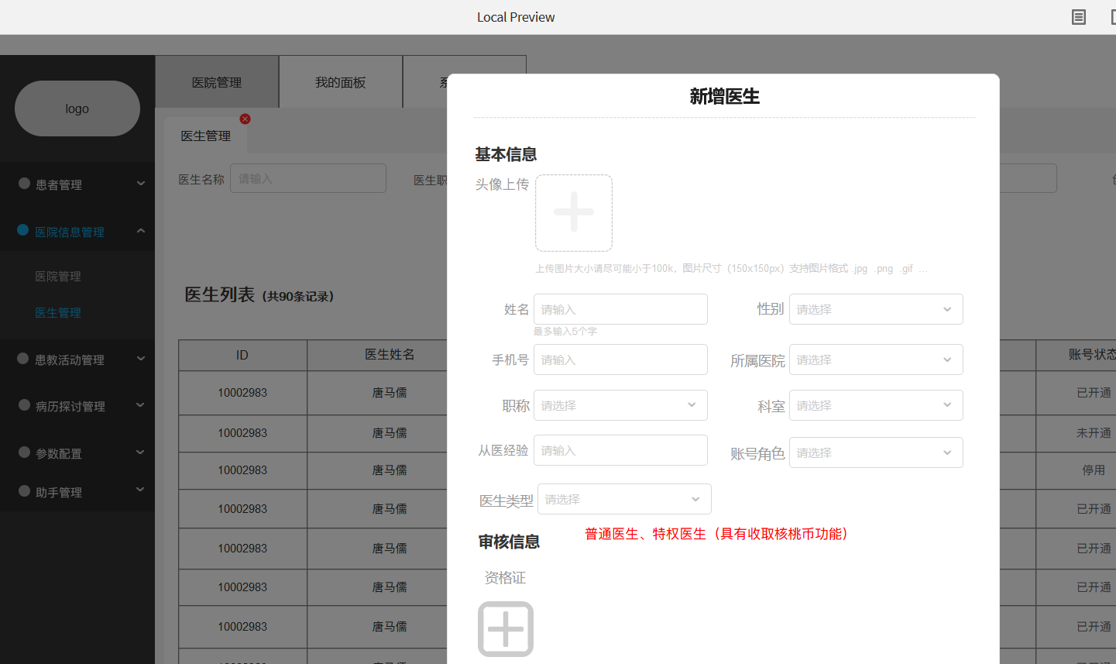Click the 资格证 upload plus icon
Screen dimensions: 1116x664
click(506, 629)
